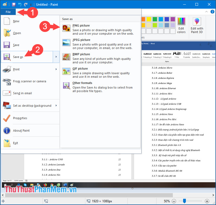This screenshot has width=216, height=205.
Task: Select New from the File menu
Action: 16,21
